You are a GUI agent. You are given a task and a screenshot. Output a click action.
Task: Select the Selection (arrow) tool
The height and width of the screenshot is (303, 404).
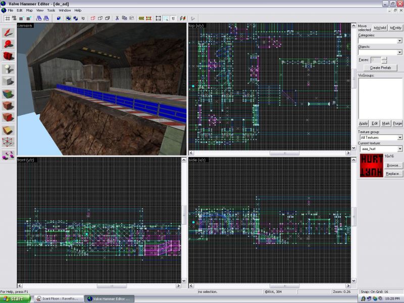click(8, 32)
